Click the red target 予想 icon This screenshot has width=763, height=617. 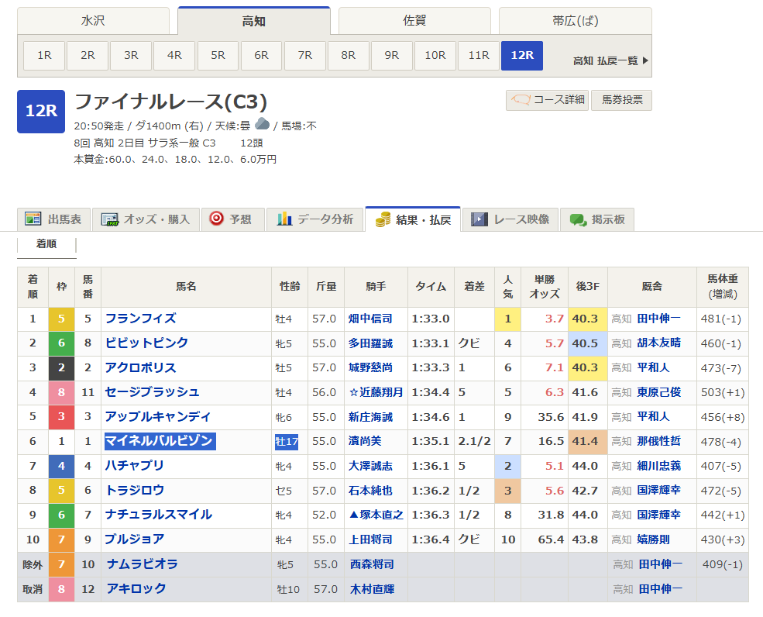[216, 219]
